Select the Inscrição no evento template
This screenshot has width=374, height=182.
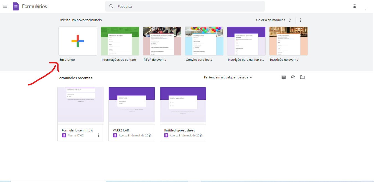pyautogui.click(x=288, y=41)
